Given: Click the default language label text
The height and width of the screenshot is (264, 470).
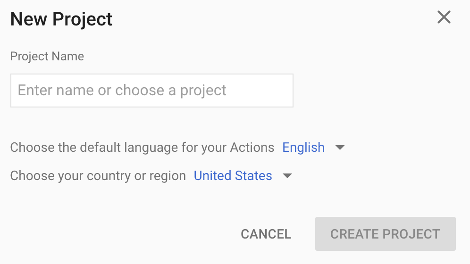Looking at the screenshot, I should [x=142, y=148].
